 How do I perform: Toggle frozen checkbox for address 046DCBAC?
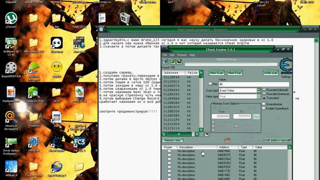[169, 159]
